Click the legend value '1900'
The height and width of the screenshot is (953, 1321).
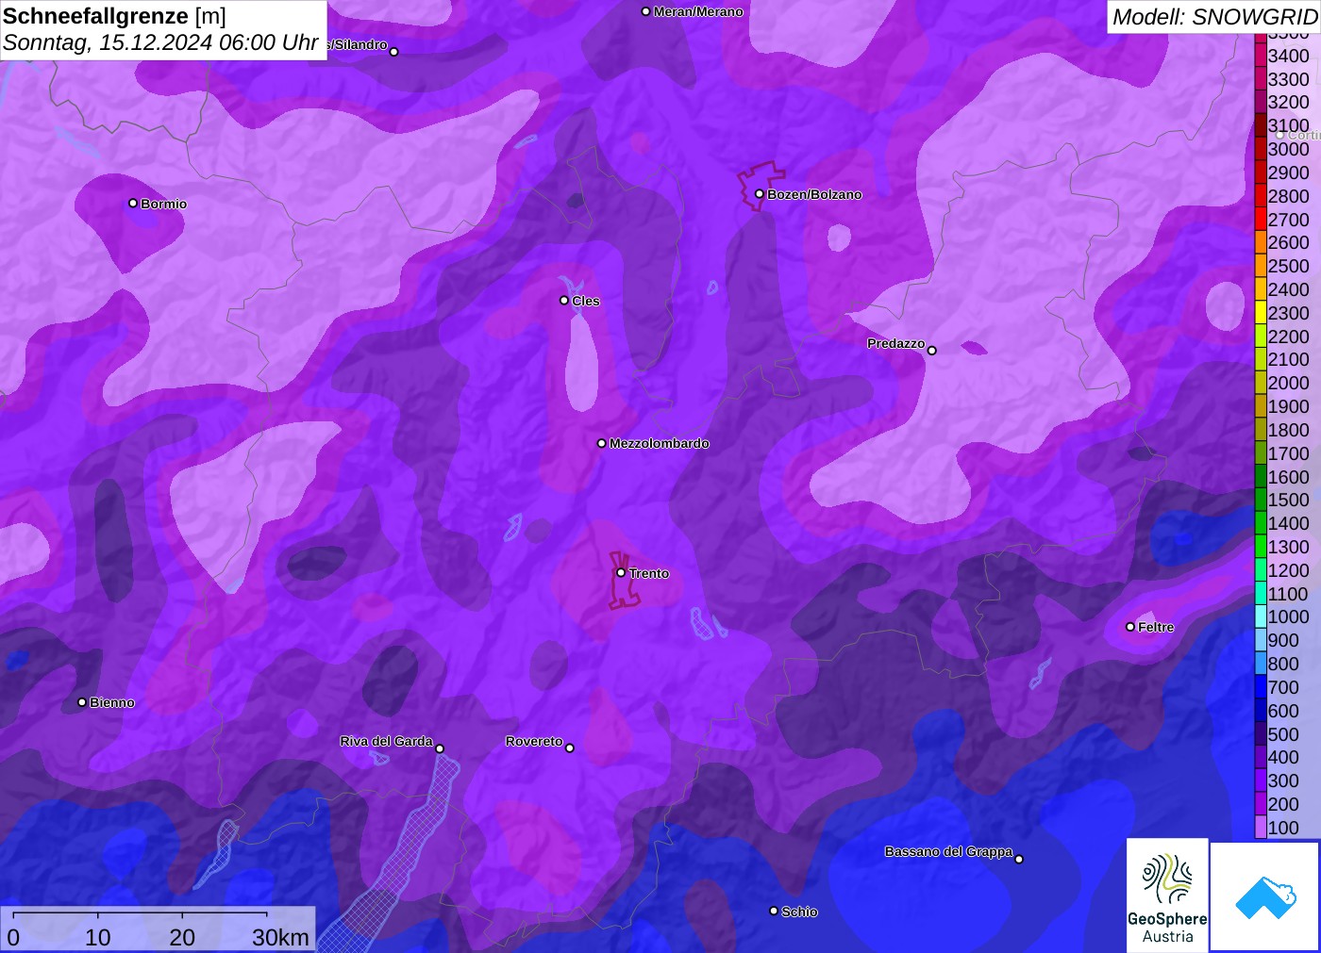[1288, 406]
